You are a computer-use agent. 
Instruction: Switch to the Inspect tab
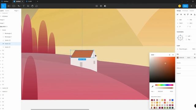[192, 11]
